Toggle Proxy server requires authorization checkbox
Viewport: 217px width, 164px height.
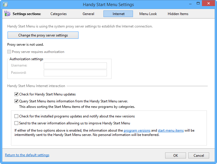click(9, 52)
